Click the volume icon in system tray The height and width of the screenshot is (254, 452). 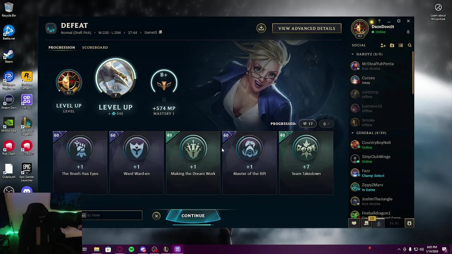pyautogui.click(x=422, y=249)
